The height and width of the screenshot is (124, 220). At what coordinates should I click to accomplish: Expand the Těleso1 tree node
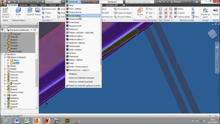8,60
